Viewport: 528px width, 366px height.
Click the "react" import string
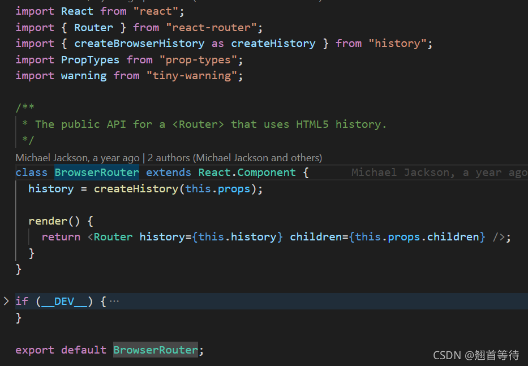(156, 11)
